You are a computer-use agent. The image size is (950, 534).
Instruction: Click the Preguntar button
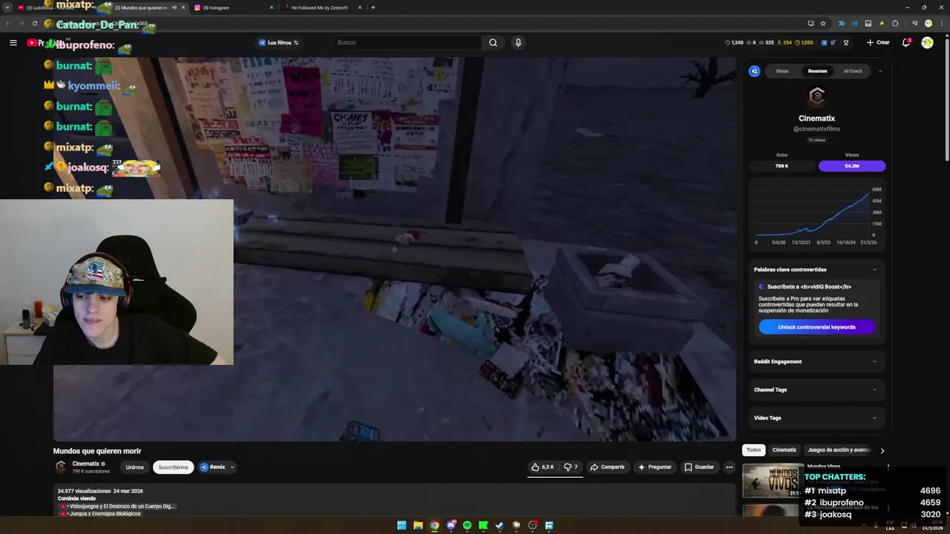tap(654, 467)
